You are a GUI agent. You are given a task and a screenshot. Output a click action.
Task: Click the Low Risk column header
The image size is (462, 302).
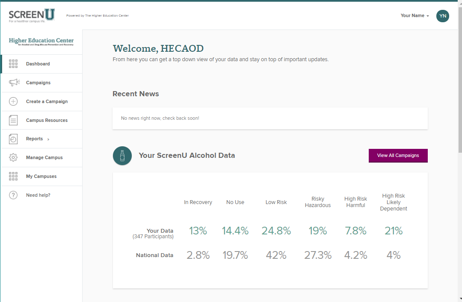point(276,202)
